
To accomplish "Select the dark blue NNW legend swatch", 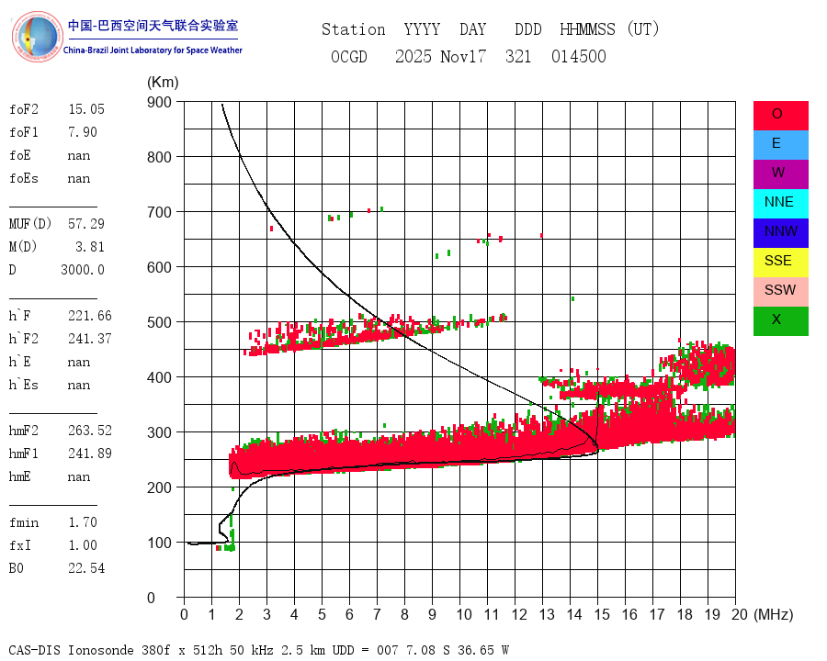I will pos(780,233).
